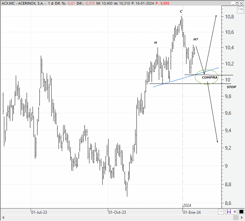This screenshot has height=221, width=245.
Task: Click the 9,4 price axis label
Action: click(228, 131)
